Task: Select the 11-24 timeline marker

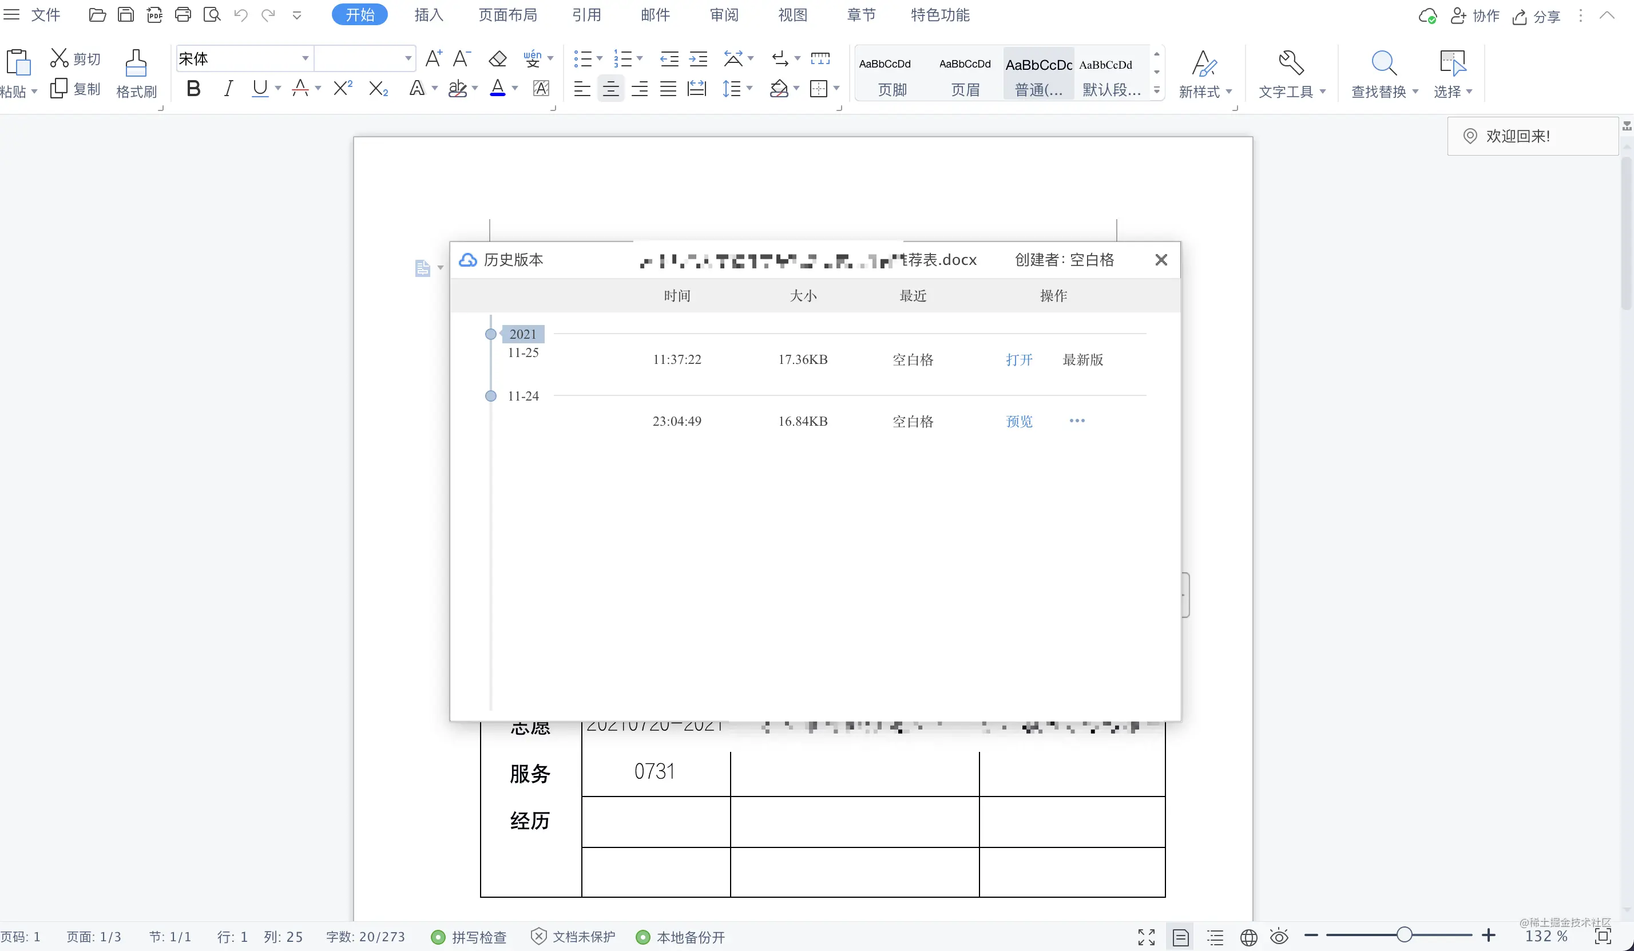Action: [x=491, y=396]
